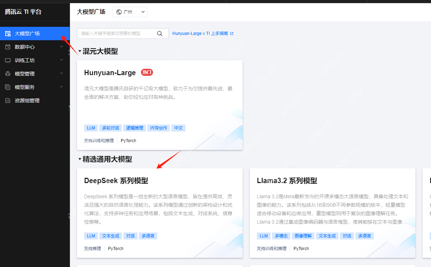Expand the 数据中心 sidebar submenu

tap(61, 47)
